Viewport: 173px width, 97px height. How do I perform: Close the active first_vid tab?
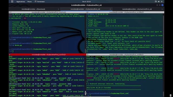pos(110,9)
